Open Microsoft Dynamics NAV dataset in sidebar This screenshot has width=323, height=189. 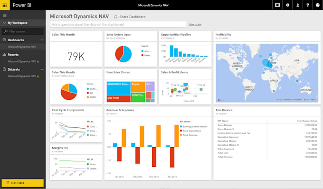[22, 76]
